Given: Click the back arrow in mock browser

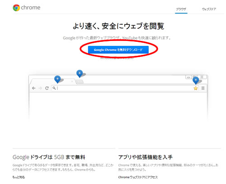Looking at the screenshot, I should point(34,88).
